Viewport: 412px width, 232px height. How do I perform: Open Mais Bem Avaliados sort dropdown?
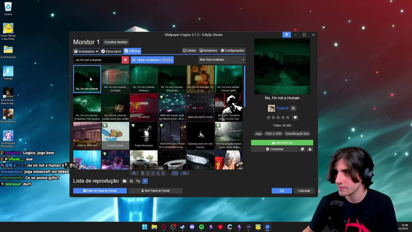click(222, 60)
